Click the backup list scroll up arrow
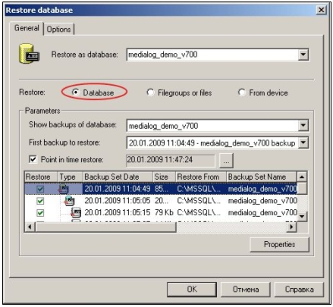Image resolution: width=333 pixels, height=307 pixels. pos(302,177)
